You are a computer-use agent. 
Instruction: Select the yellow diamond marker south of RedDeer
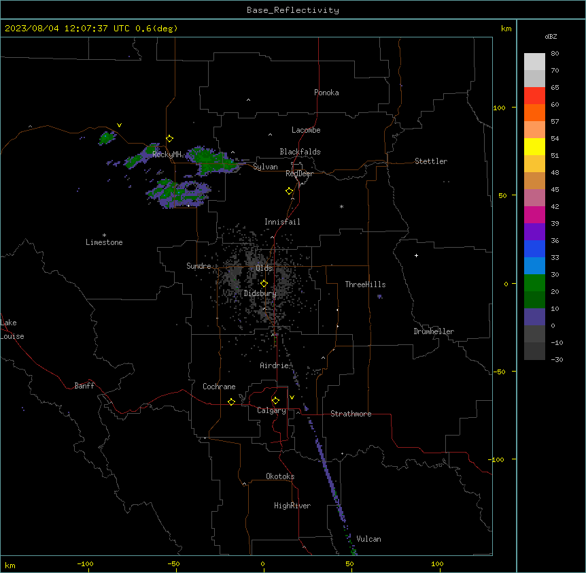(x=290, y=191)
